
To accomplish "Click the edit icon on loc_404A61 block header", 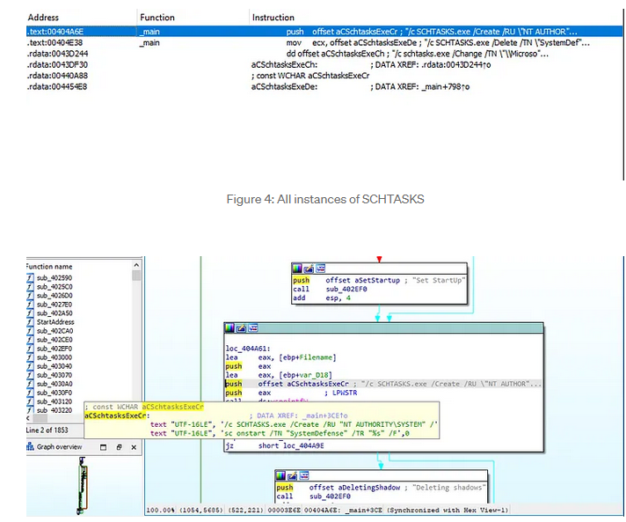I will 241,327.
